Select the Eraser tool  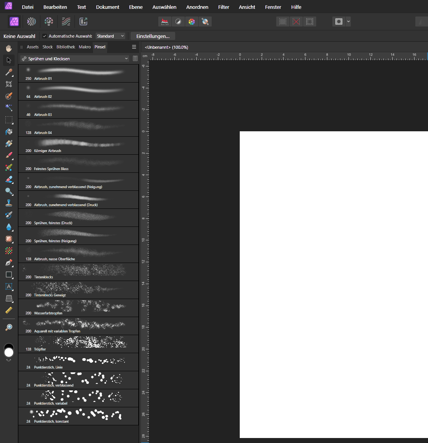[8, 179]
